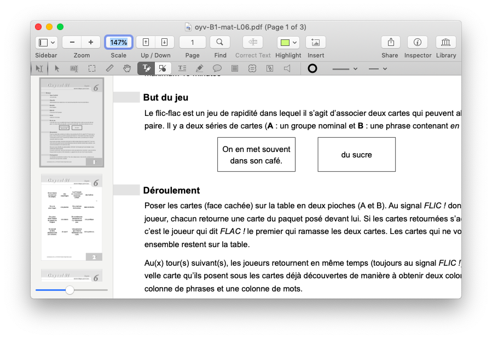
Task: Click the 147% Scale field
Action: tap(119, 42)
